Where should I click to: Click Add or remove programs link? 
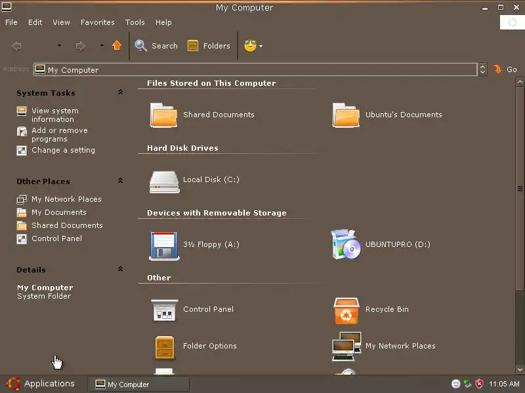click(60, 135)
